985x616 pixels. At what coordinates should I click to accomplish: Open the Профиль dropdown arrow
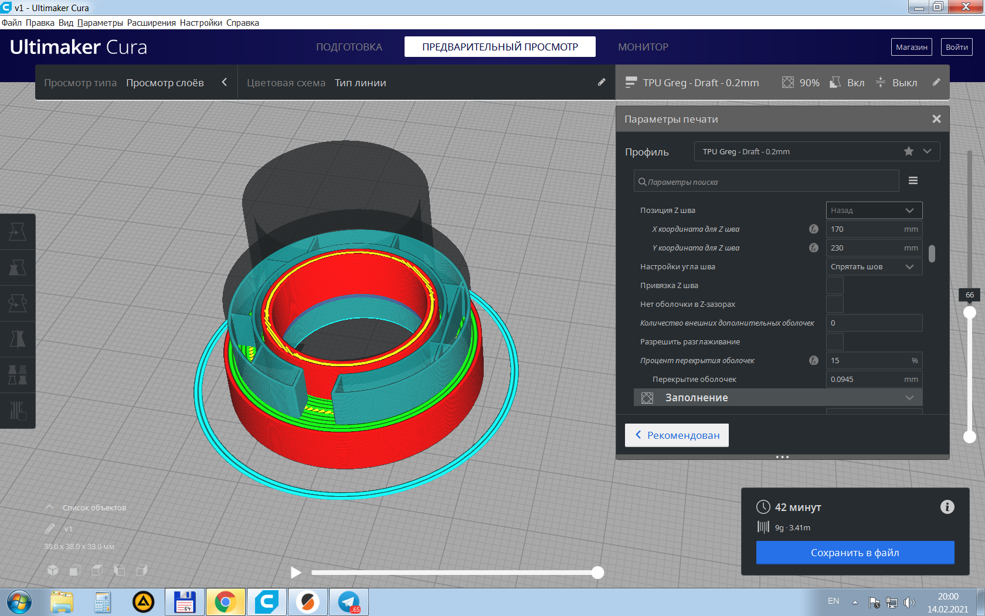click(x=927, y=151)
